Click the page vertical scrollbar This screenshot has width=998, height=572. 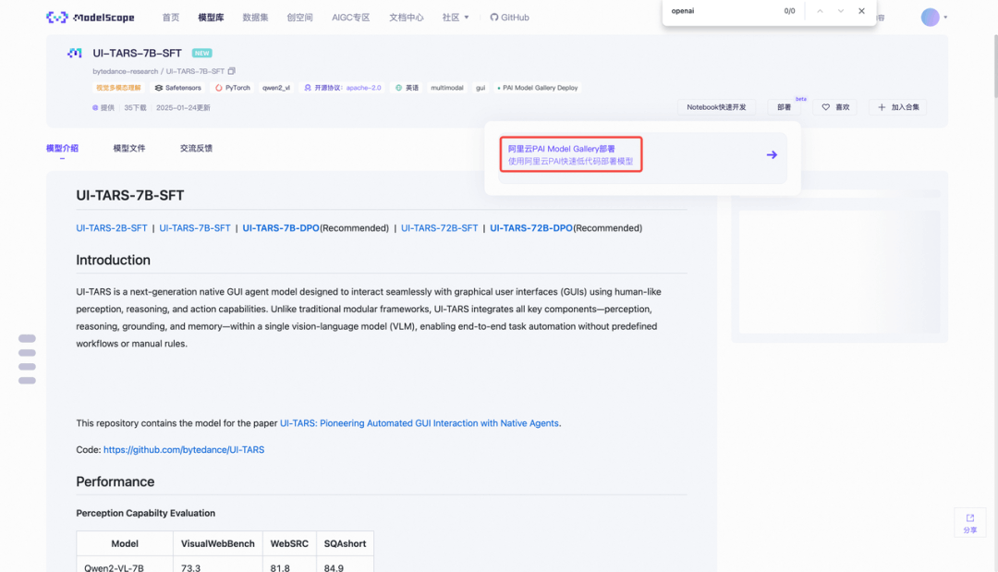pyautogui.click(x=994, y=67)
